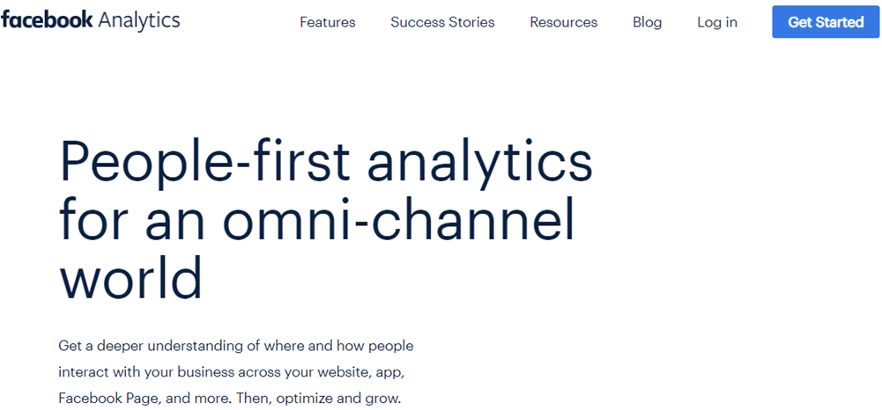Click the "People-first analytics" headline line

pos(325,164)
